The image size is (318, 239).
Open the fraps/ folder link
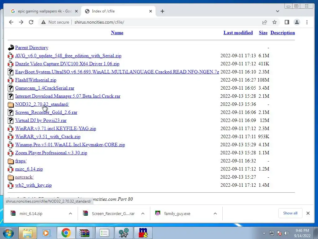tap(21, 161)
